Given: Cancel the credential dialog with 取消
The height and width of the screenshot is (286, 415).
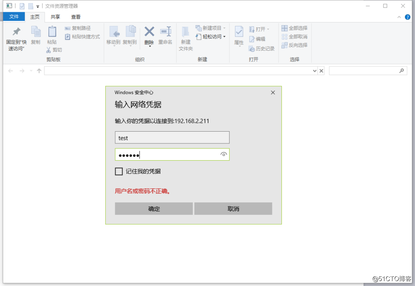Looking at the screenshot, I should click(x=233, y=209).
